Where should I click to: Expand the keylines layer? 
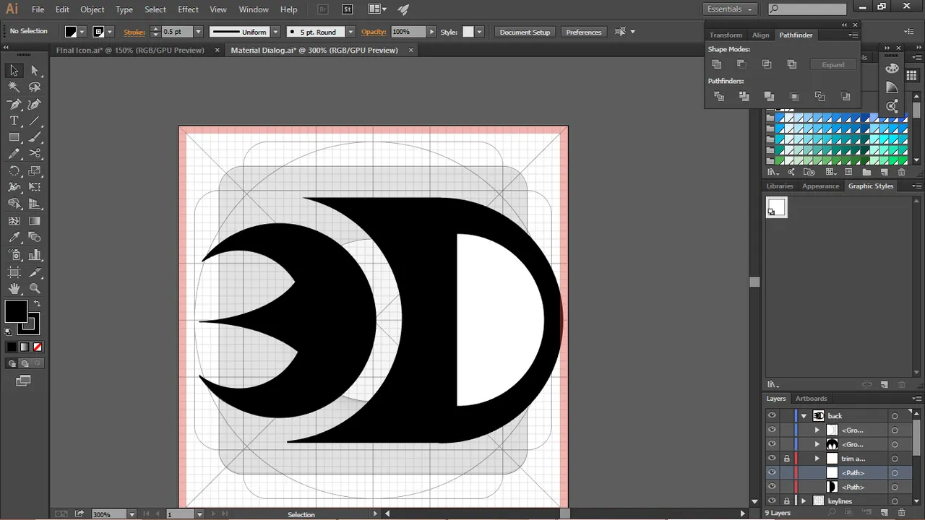[x=804, y=501]
